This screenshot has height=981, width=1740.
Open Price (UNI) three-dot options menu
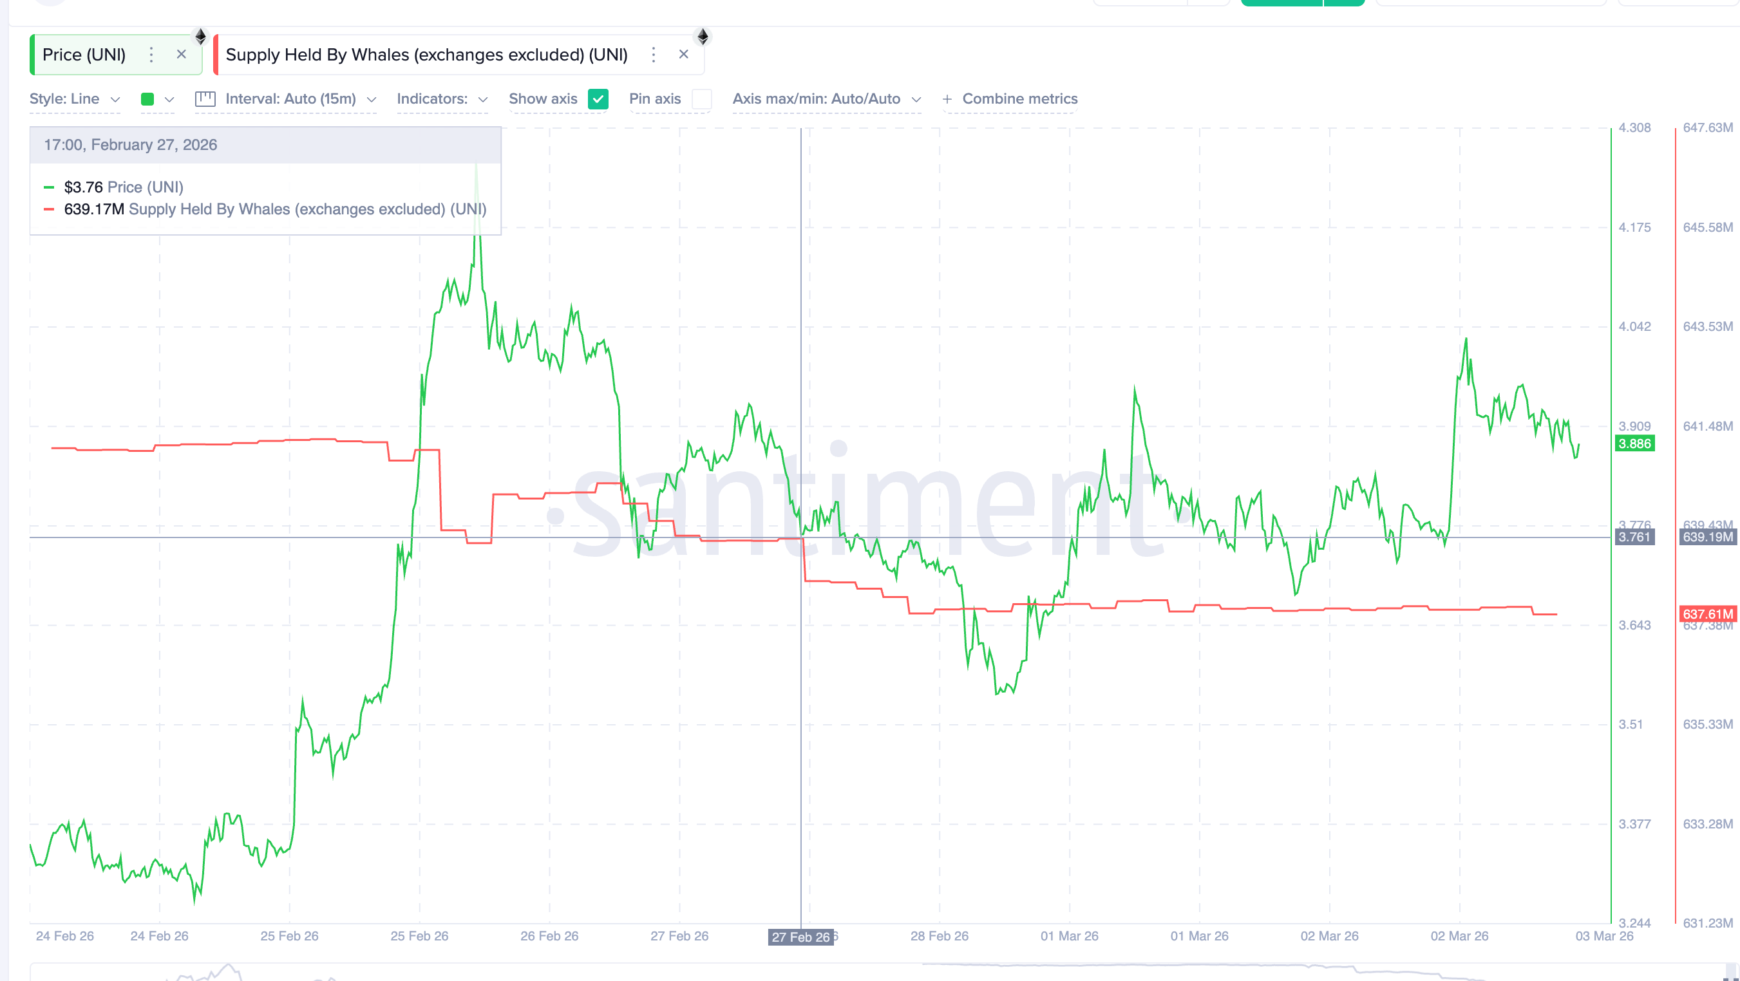151,55
